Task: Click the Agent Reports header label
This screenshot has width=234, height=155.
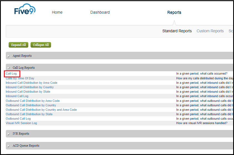Action: [22, 56]
